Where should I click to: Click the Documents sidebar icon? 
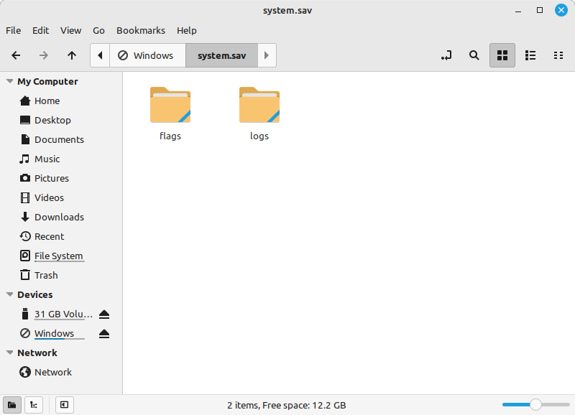pyautogui.click(x=25, y=139)
